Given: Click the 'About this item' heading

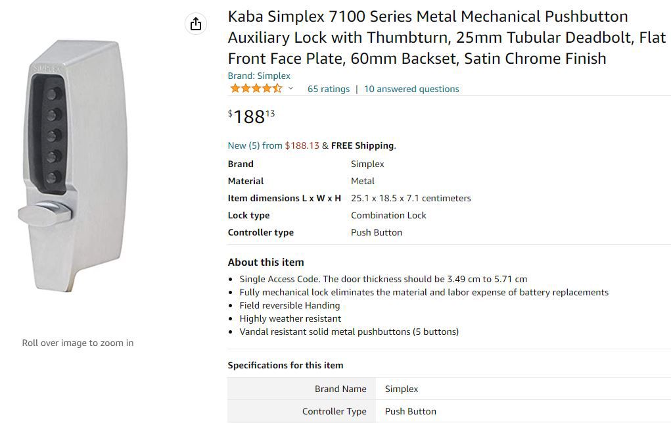Looking at the screenshot, I should click(266, 262).
